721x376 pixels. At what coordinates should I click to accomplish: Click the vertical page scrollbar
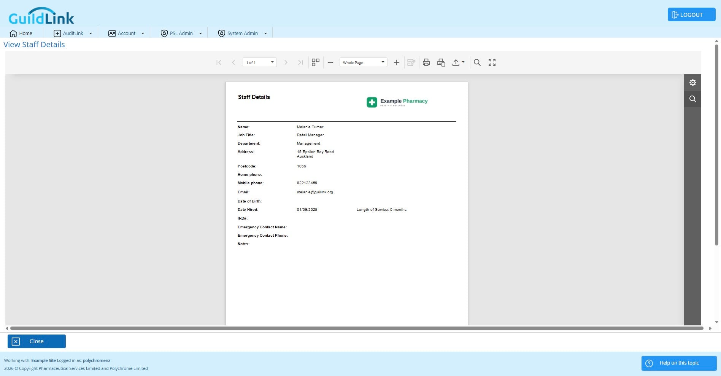716,145
